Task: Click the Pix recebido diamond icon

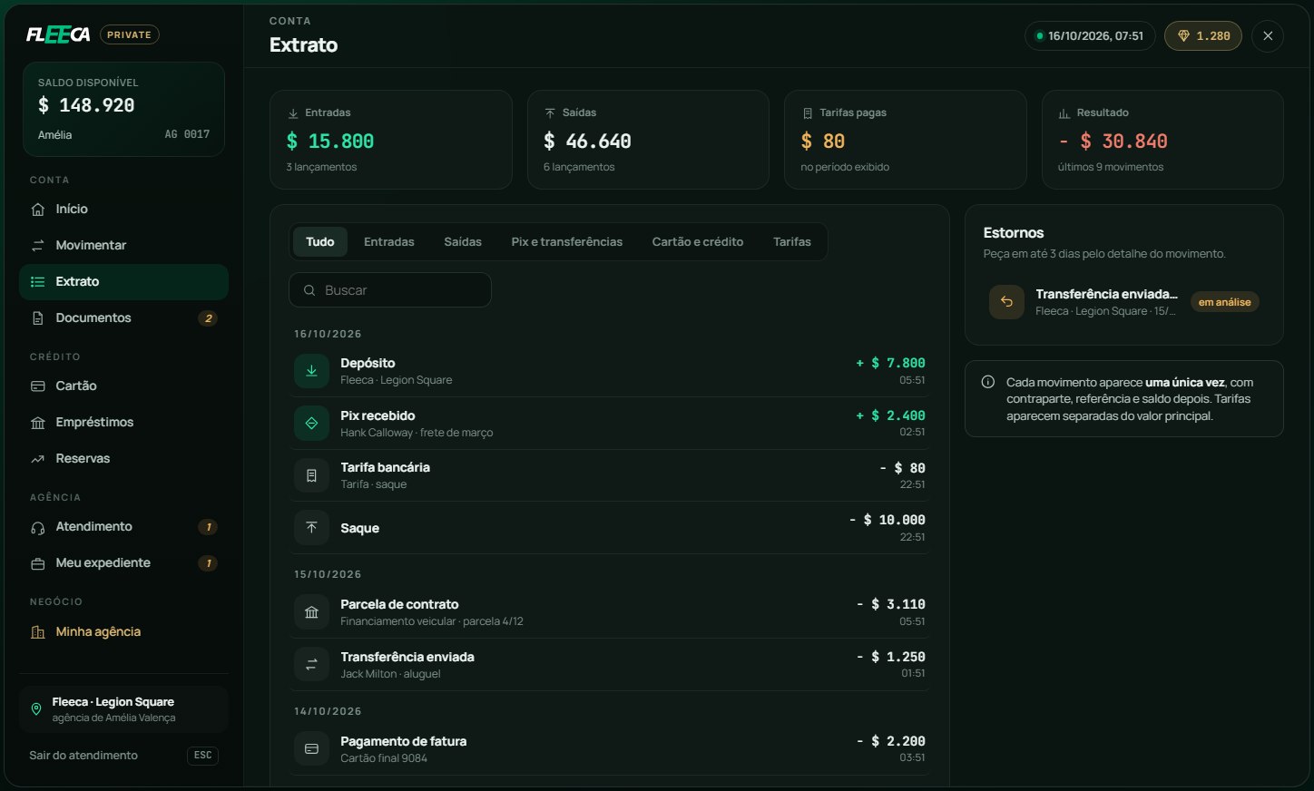Action: pos(311,424)
